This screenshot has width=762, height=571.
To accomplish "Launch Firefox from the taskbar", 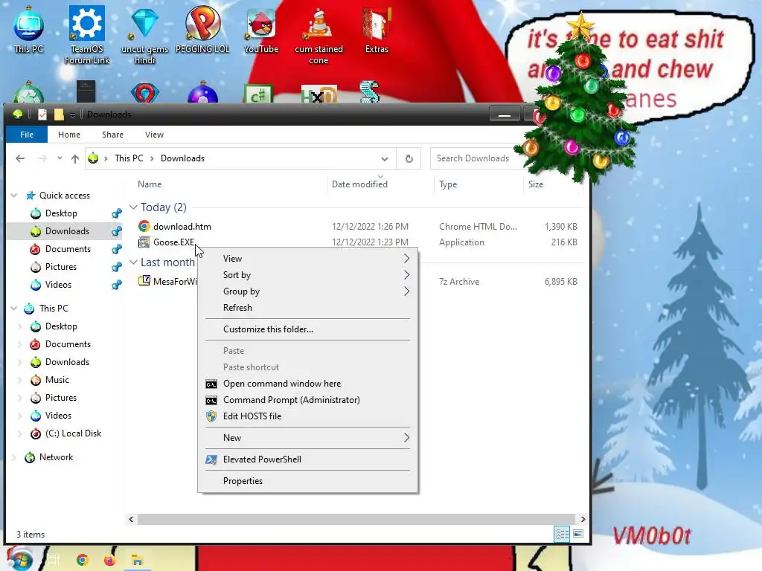I will [x=110, y=560].
